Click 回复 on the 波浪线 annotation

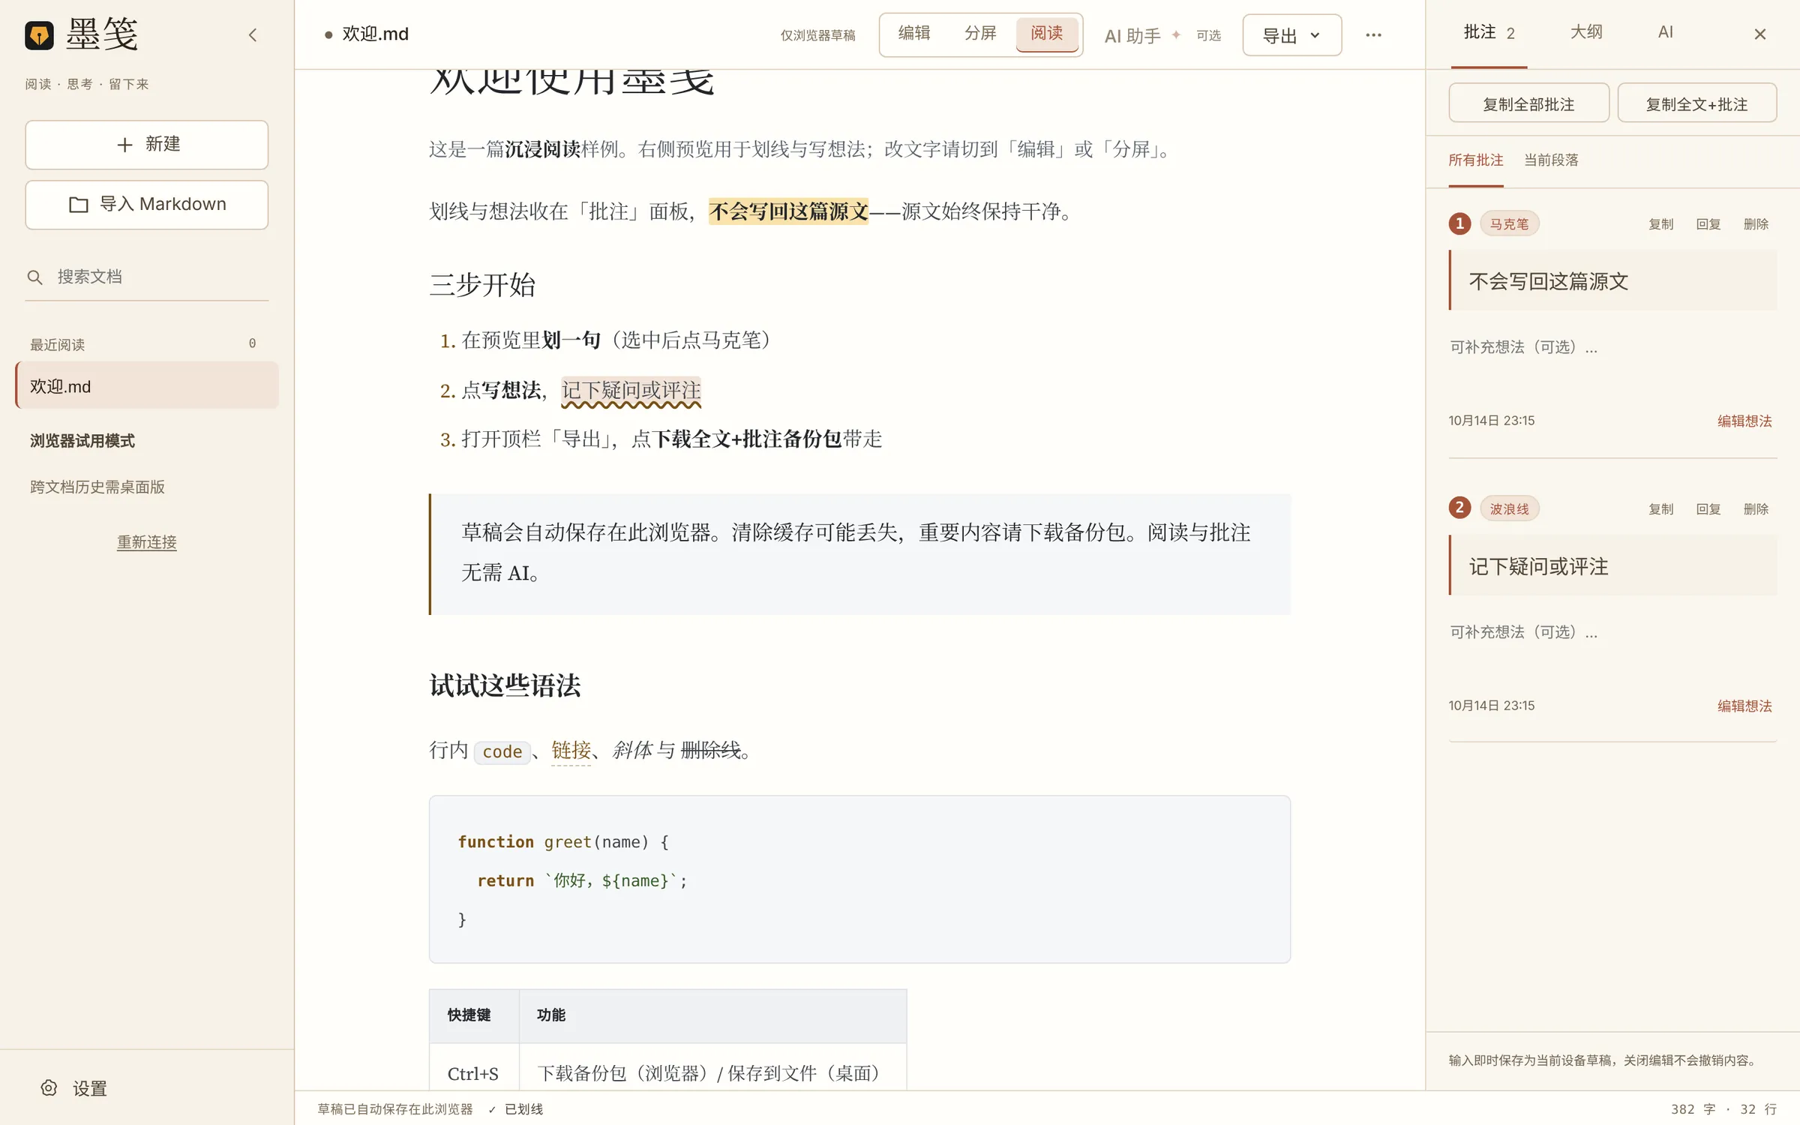1708,509
